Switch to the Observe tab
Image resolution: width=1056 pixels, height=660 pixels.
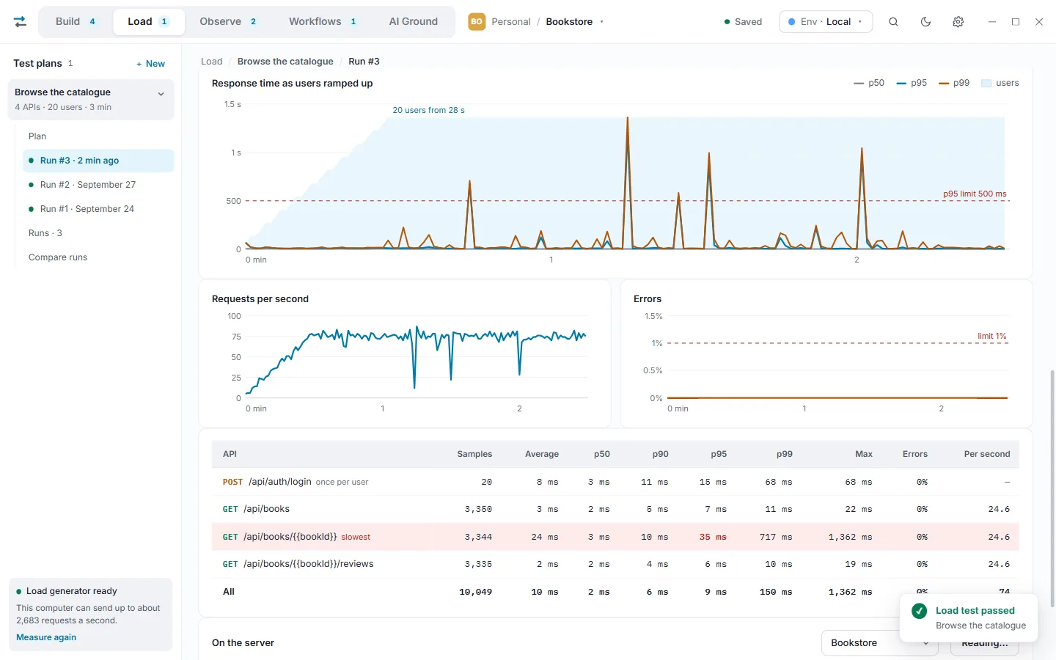coord(228,22)
